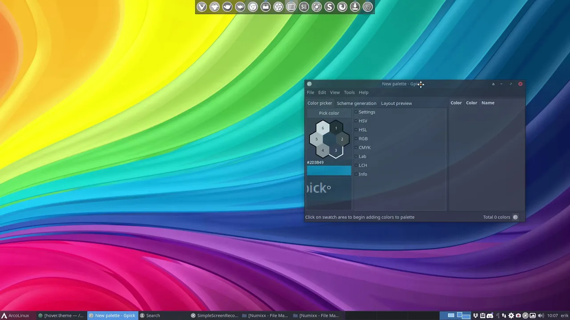Select the New palette - Gpick taskbar entry
This screenshot has width=570, height=320.
[112, 316]
